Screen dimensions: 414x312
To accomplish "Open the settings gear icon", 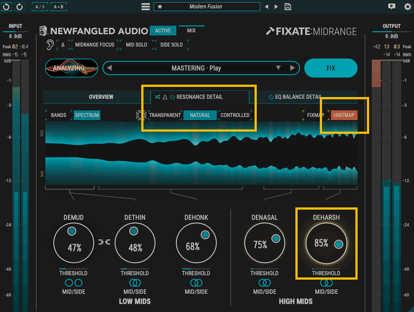I will click(408, 7).
